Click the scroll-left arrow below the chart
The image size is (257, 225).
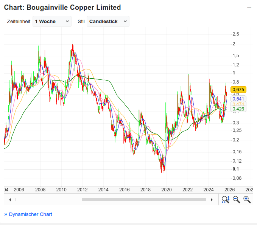[x=10, y=200]
